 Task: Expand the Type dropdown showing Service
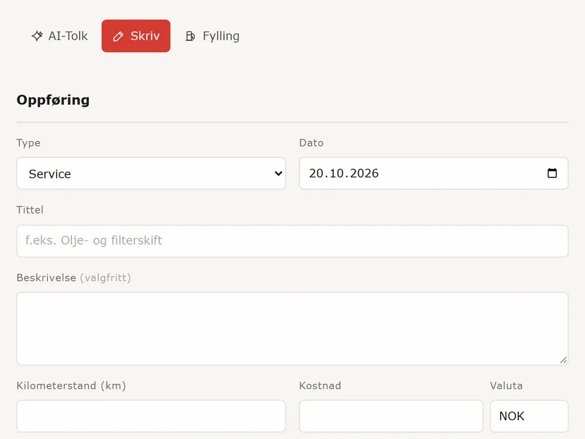[151, 173]
